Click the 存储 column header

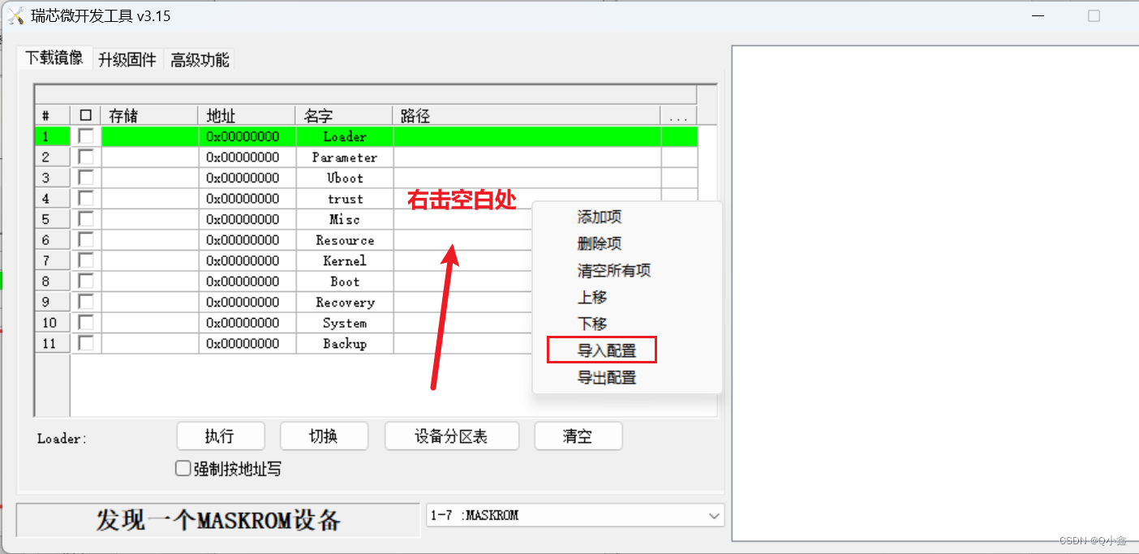click(149, 116)
